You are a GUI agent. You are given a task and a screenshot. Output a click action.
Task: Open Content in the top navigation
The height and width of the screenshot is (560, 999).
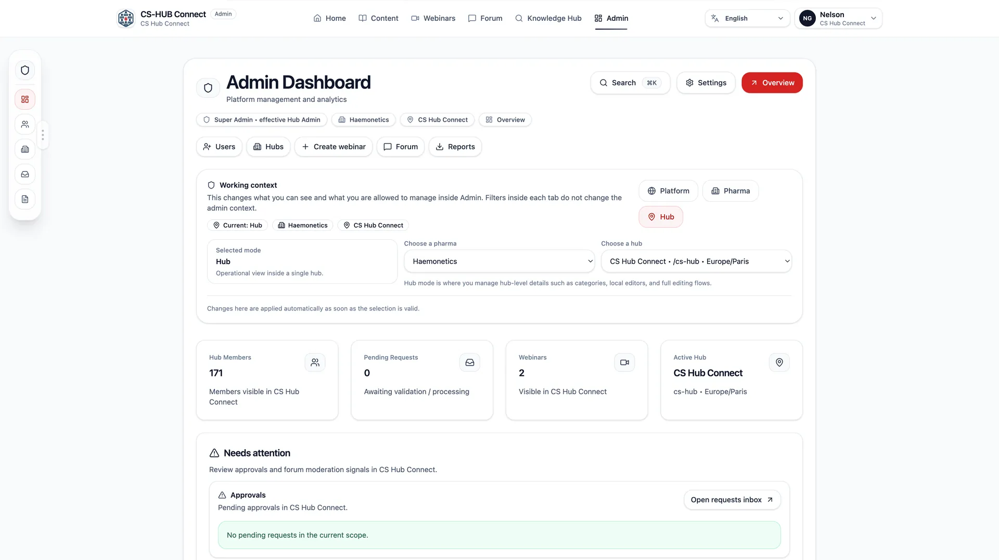[378, 18]
